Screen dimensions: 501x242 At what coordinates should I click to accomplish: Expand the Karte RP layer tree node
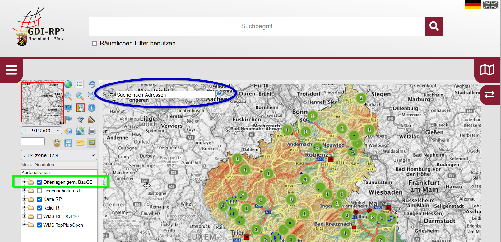[x=24, y=199]
